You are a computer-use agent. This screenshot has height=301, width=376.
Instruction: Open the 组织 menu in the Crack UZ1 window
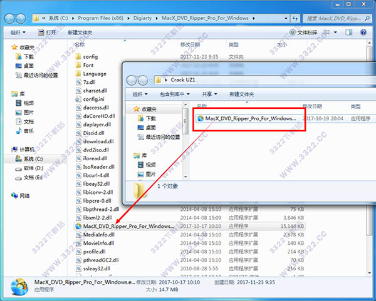pyautogui.click(x=140, y=94)
